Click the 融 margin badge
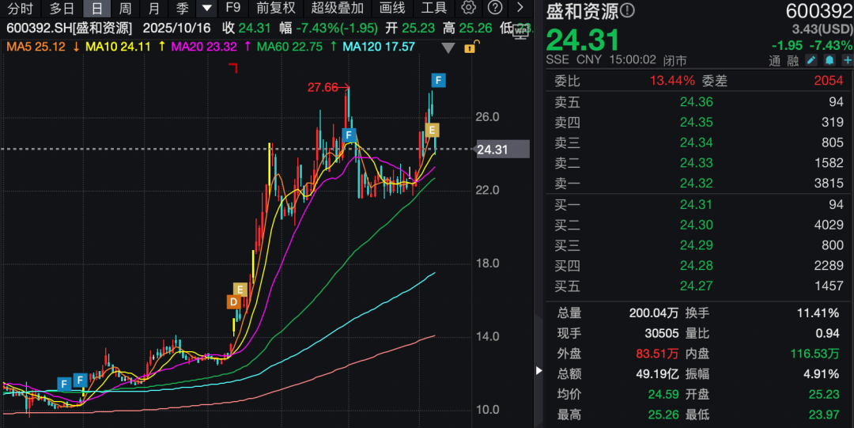Image resolution: width=854 pixels, height=428 pixels. pos(792,60)
